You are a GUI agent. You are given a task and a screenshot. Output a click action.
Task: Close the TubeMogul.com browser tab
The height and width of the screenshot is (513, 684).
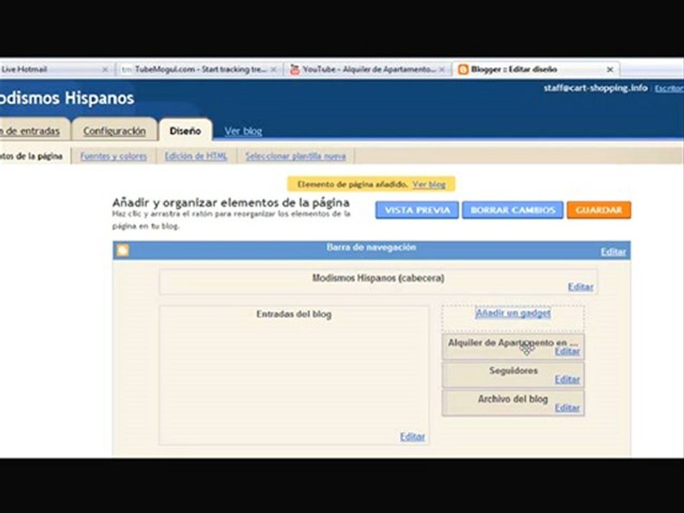[x=274, y=69]
